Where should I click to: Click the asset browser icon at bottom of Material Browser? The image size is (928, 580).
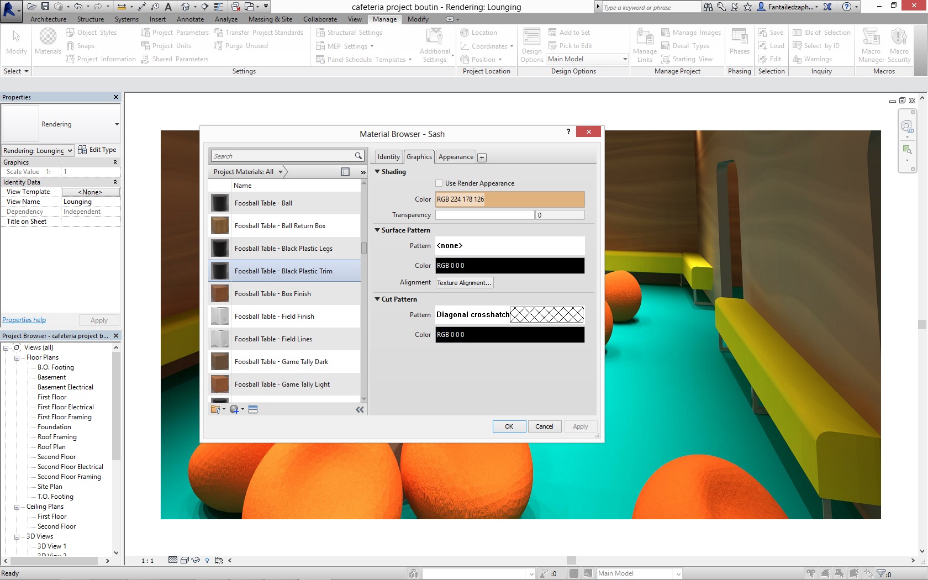point(252,409)
